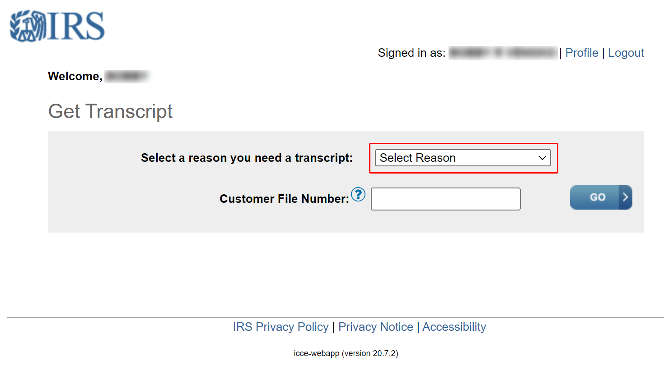This screenshot has width=664, height=366.
Task: Open the Profile link
Action: click(582, 53)
